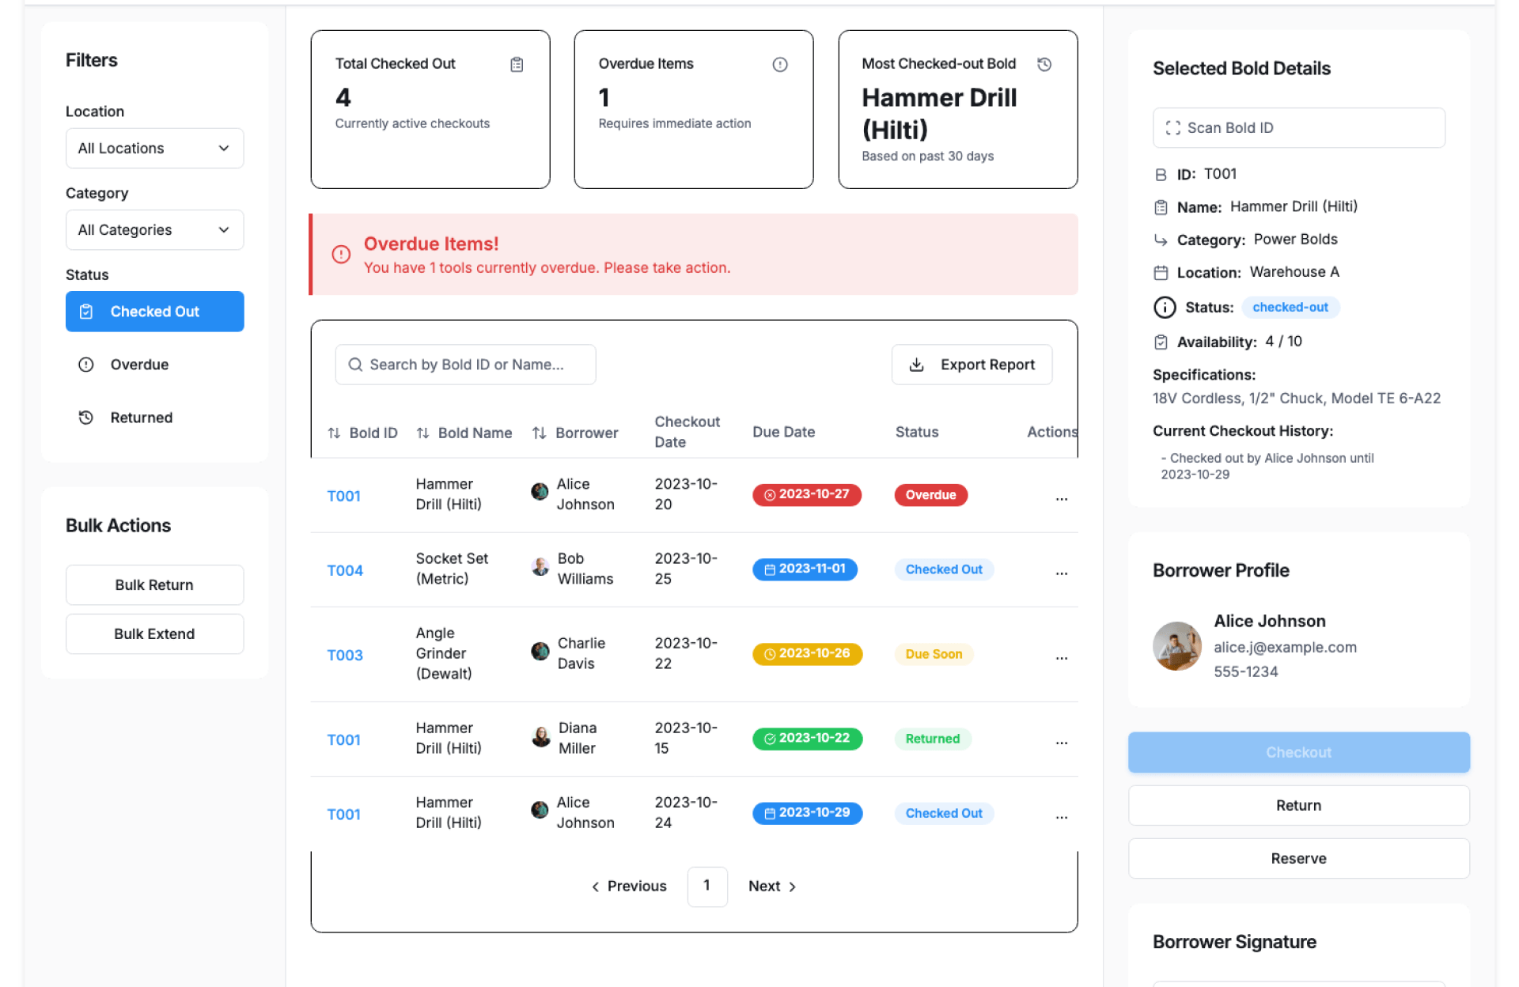Click page 1 in pagination

[706, 887]
